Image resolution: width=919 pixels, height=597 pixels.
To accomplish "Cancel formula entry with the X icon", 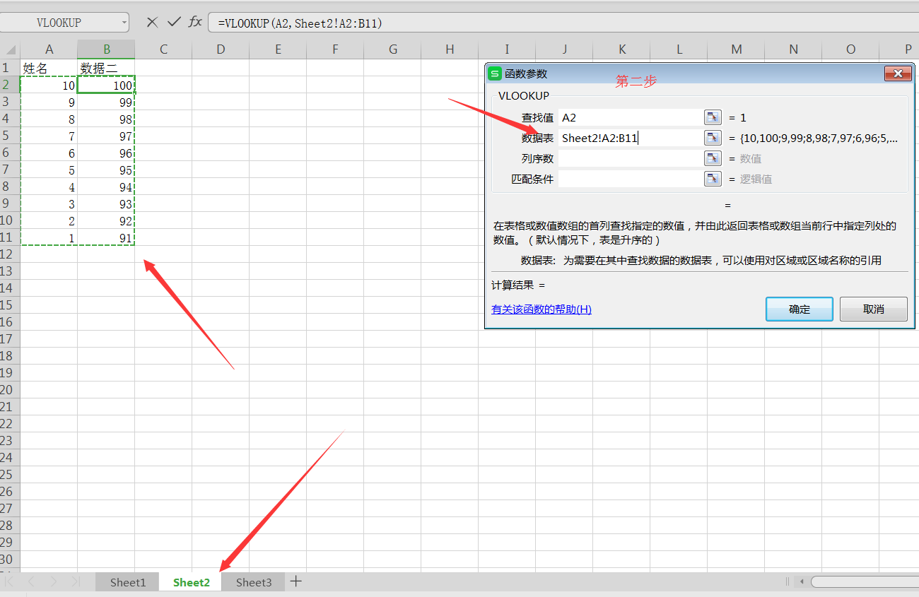I will pyautogui.click(x=152, y=22).
